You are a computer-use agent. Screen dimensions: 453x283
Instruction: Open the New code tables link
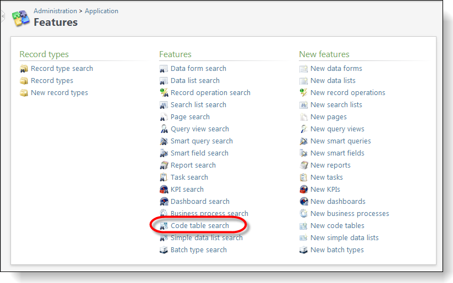coord(337,226)
